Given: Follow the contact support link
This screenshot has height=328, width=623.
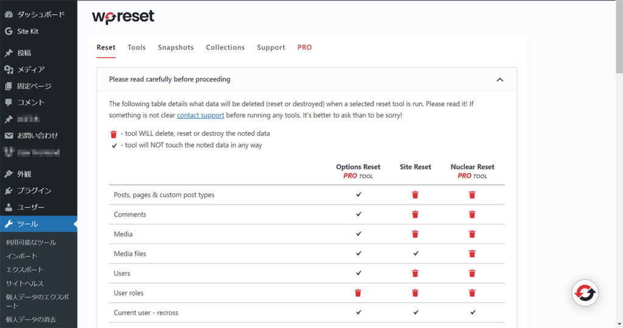Looking at the screenshot, I should click(200, 115).
